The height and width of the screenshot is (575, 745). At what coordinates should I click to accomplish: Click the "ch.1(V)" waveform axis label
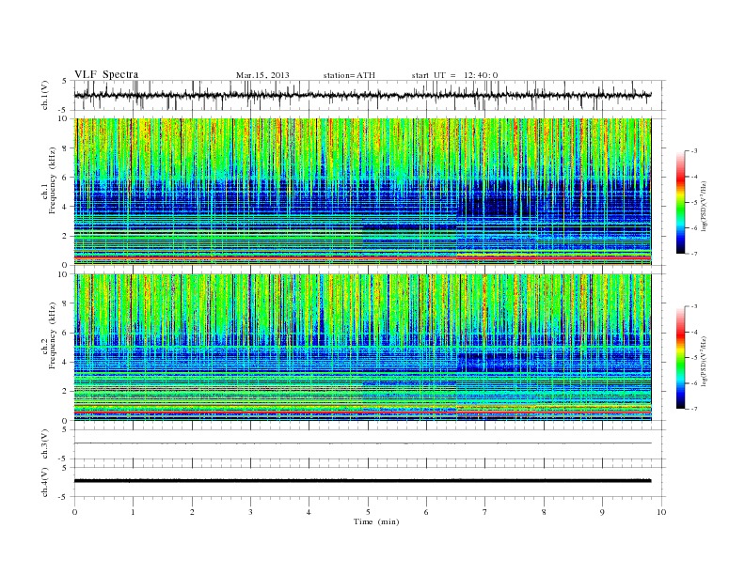click(45, 95)
